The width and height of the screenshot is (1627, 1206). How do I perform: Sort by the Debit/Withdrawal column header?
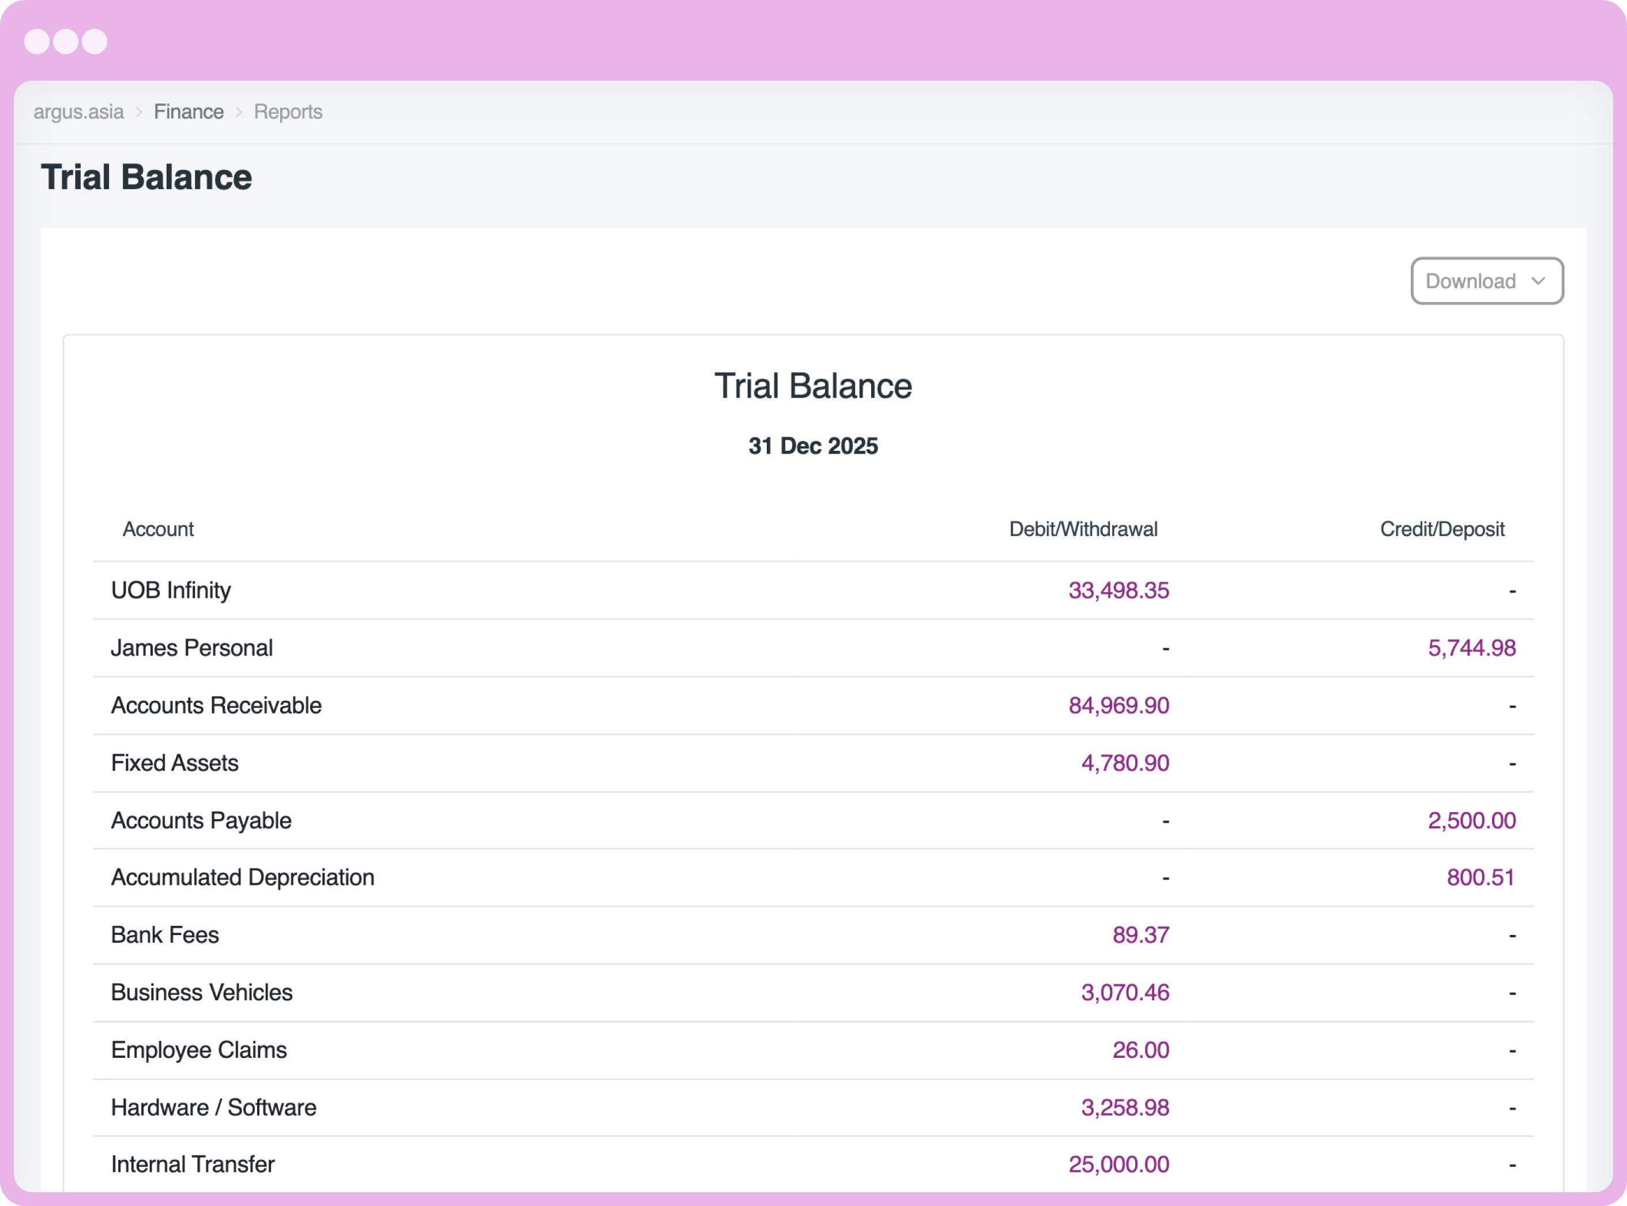click(x=1083, y=529)
